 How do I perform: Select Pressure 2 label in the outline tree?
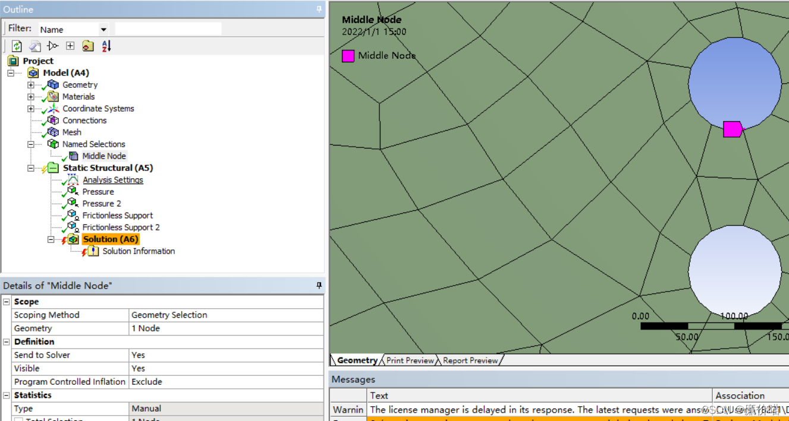tap(102, 204)
